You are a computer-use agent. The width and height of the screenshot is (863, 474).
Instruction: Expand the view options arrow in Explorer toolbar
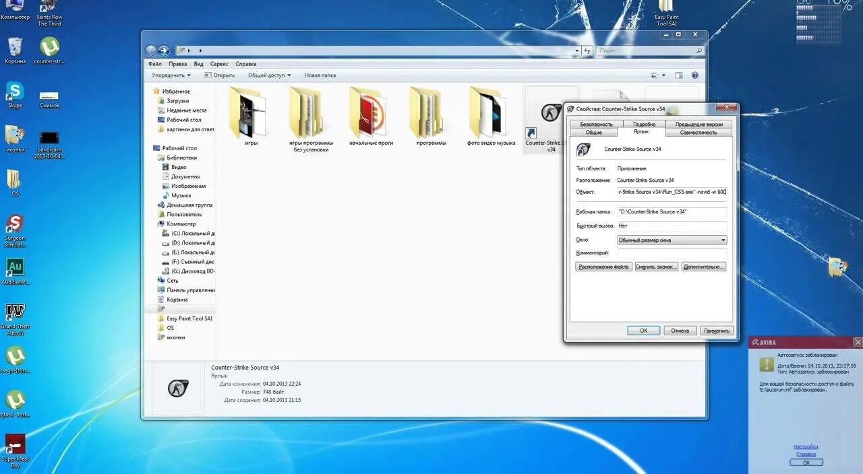(x=663, y=75)
